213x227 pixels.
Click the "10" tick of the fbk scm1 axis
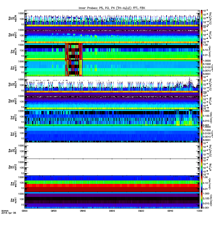click(x=22, y=205)
